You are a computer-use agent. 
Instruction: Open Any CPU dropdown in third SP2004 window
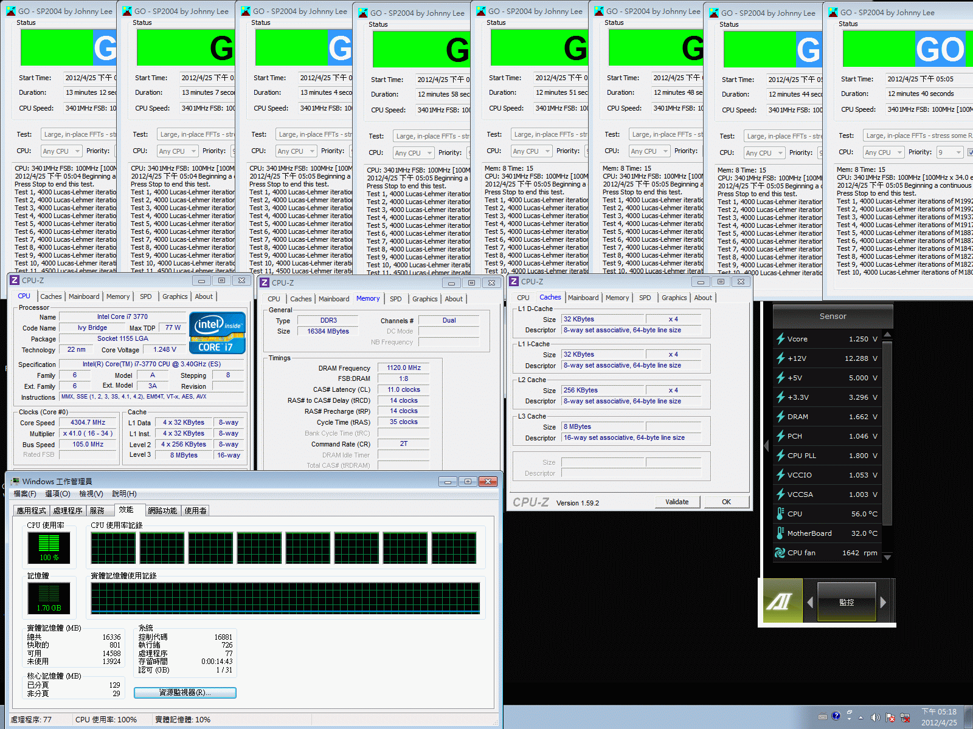coord(297,151)
